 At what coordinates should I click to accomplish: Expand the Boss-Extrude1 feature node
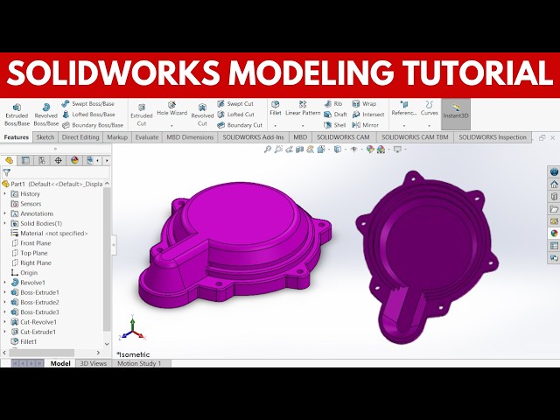click(x=4, y=292)
